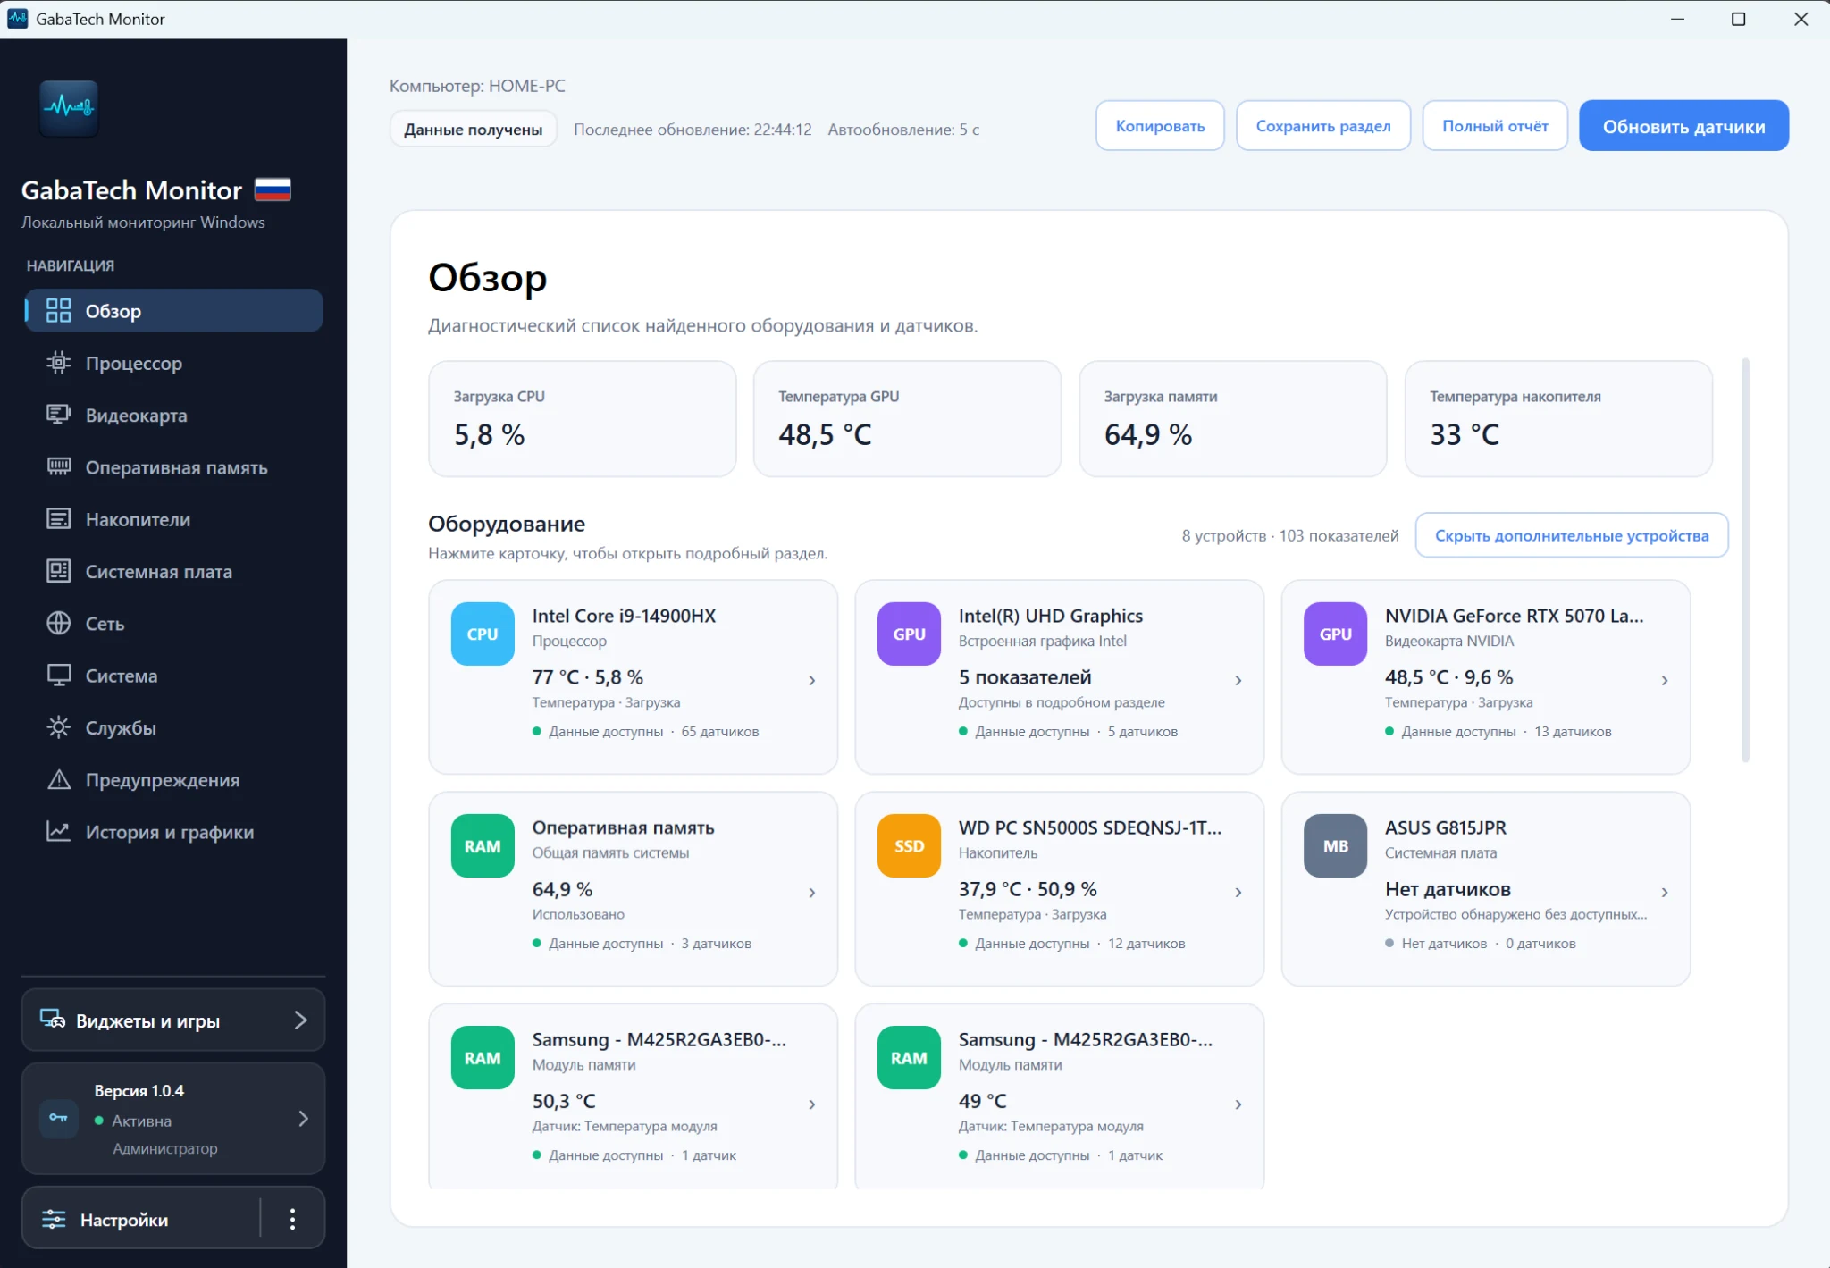Open NVIDIA GeForce RTX 5070 card chevron
Screen dimensions: 1830x1268
point(1665,681)
